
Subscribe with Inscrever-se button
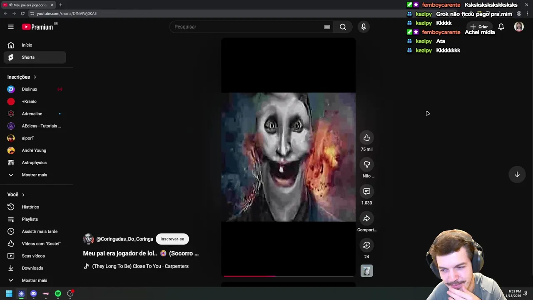(x=172, y=239)
